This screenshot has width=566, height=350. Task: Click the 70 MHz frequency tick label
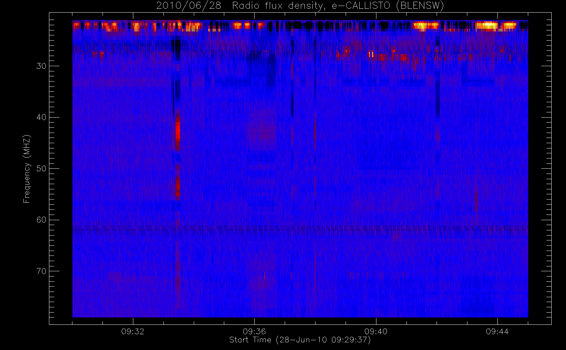41,271
